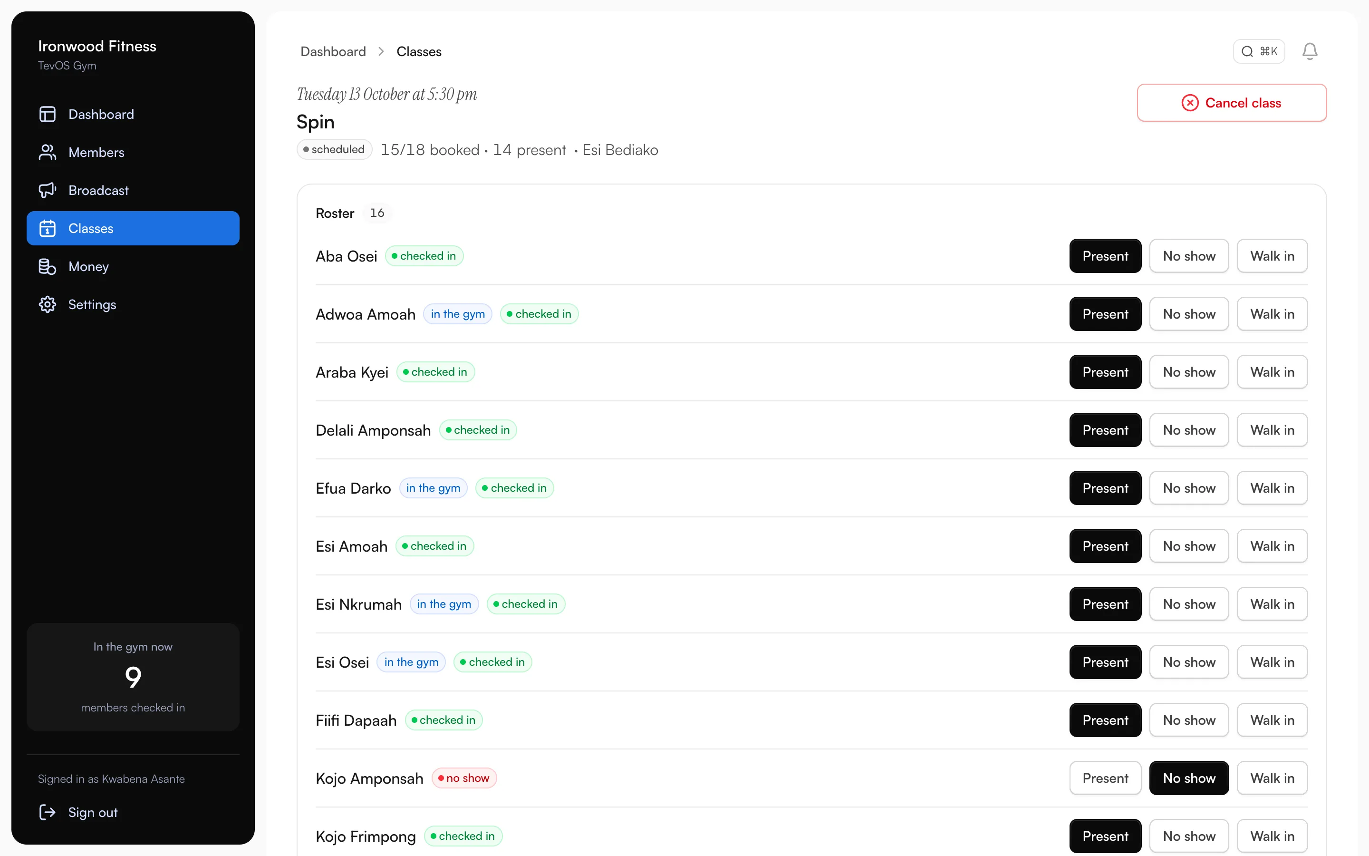Click the 'in the gym' tag for Efua Darko

click(x=434, y=488)
